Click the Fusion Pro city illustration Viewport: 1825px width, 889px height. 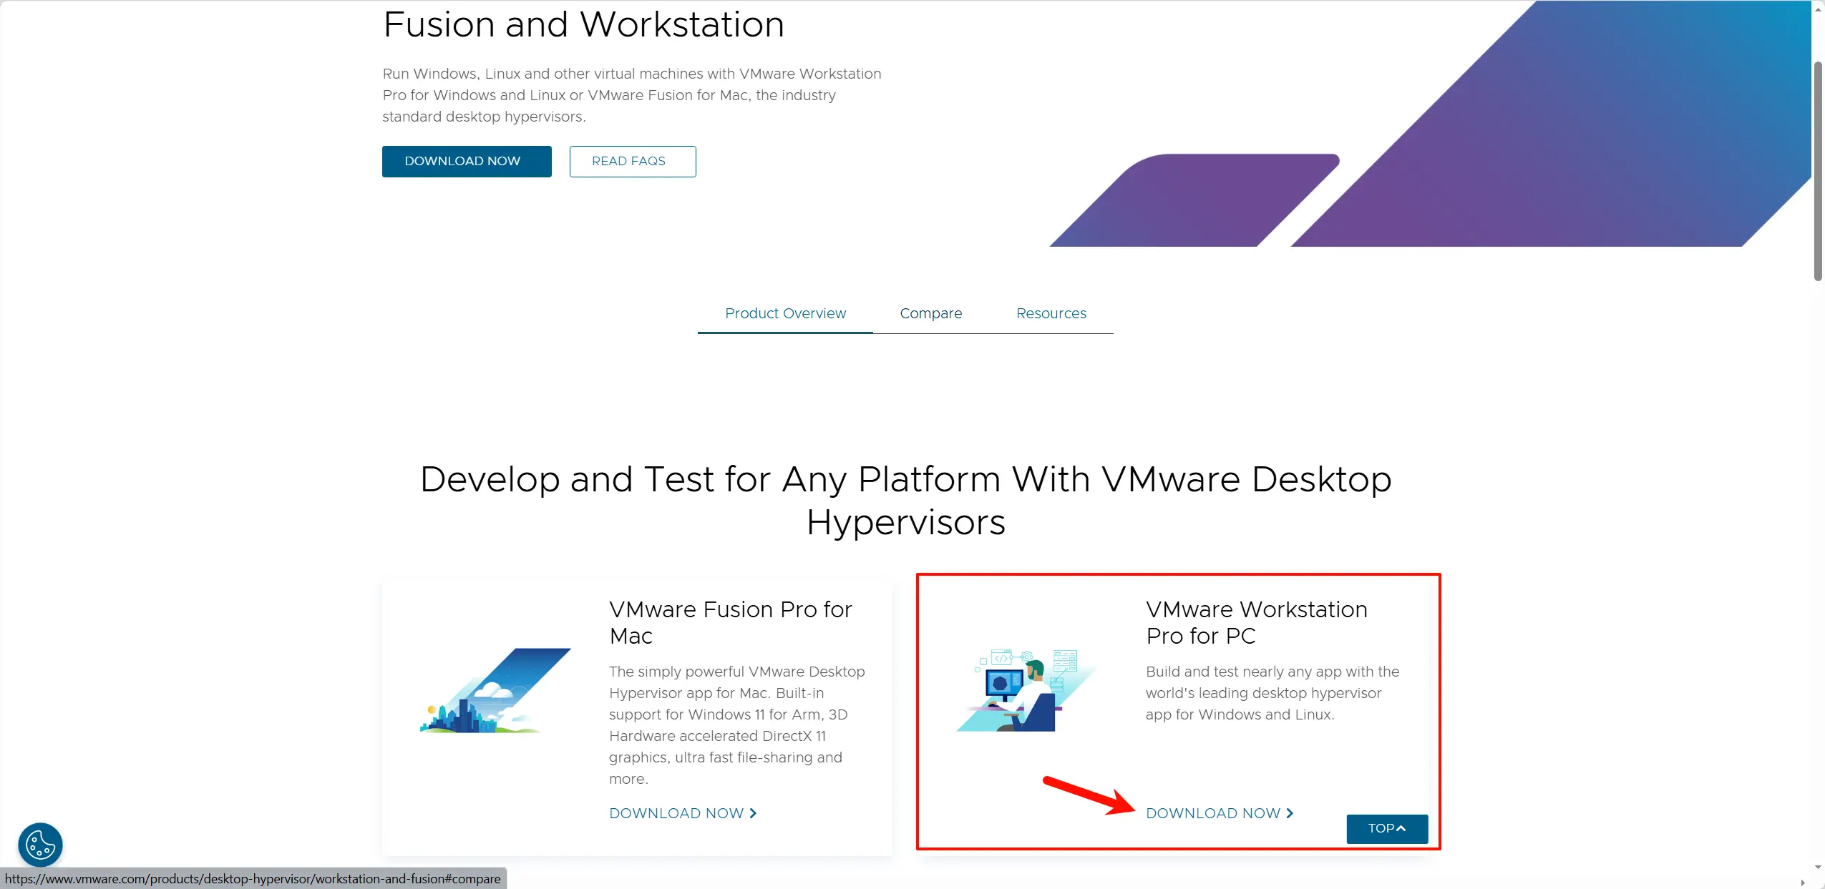pyautogui.click(x=495, y=692)
